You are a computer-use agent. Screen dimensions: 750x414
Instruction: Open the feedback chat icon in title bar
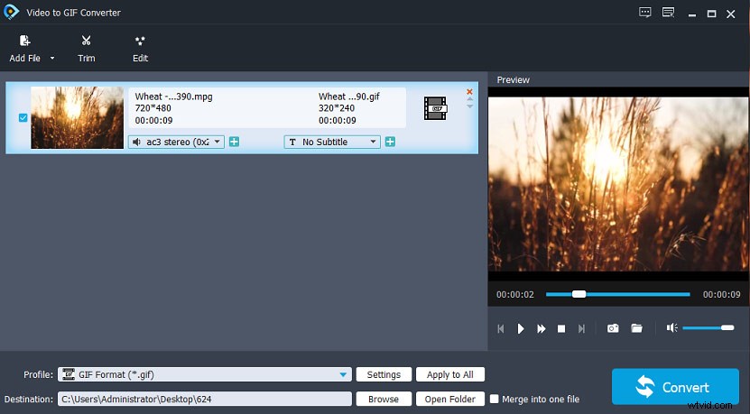645,13
